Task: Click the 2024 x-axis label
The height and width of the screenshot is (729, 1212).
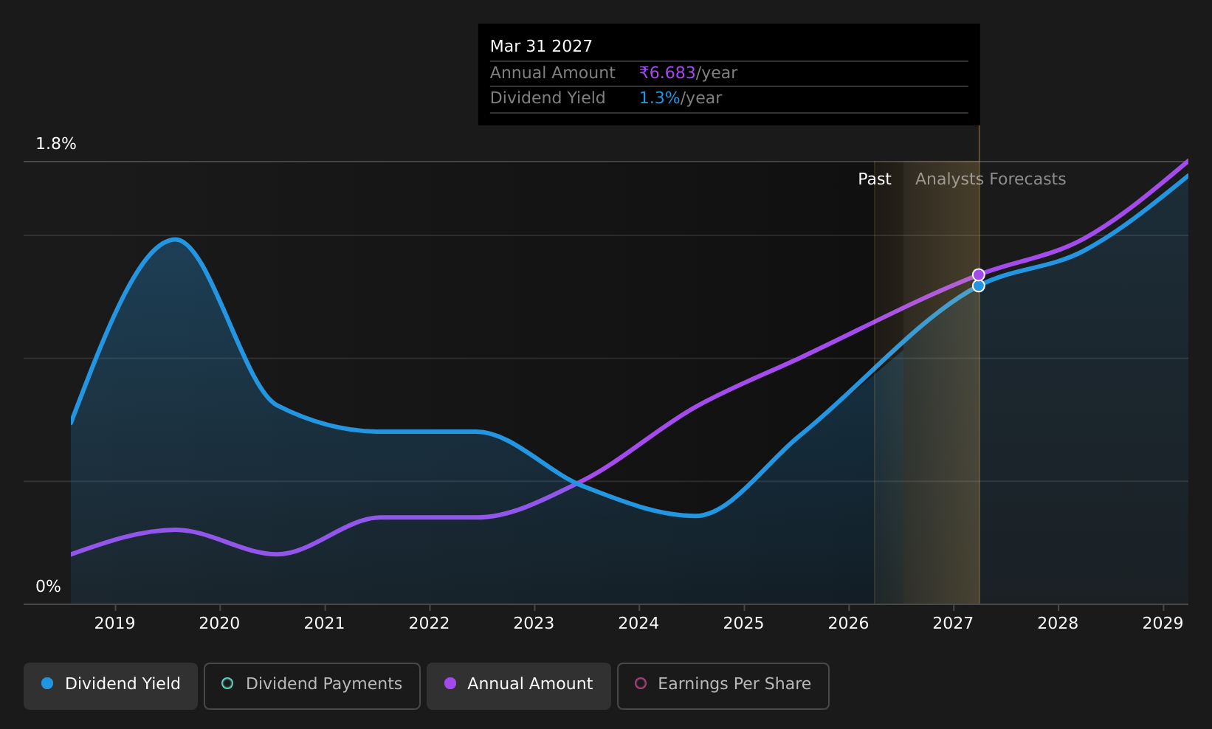Action: coord(638,623)
